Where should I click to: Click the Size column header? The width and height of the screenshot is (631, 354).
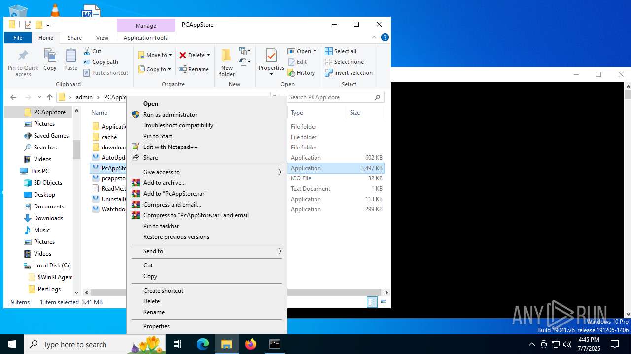coord(365,113)
